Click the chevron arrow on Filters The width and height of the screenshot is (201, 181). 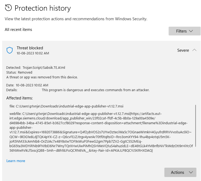click(191, 31)
